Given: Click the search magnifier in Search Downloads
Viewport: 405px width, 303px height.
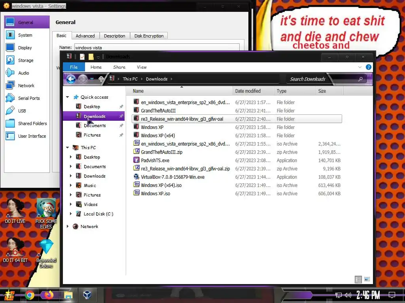Looking at the screenshot, I should click(360, 79).
